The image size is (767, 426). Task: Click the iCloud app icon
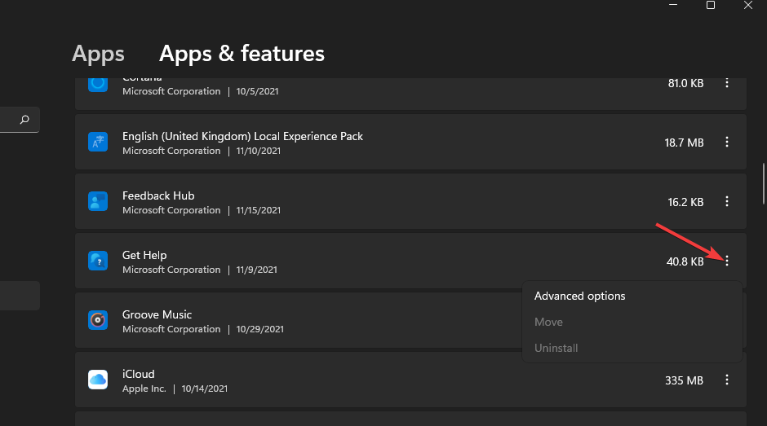tap(98, 380)
